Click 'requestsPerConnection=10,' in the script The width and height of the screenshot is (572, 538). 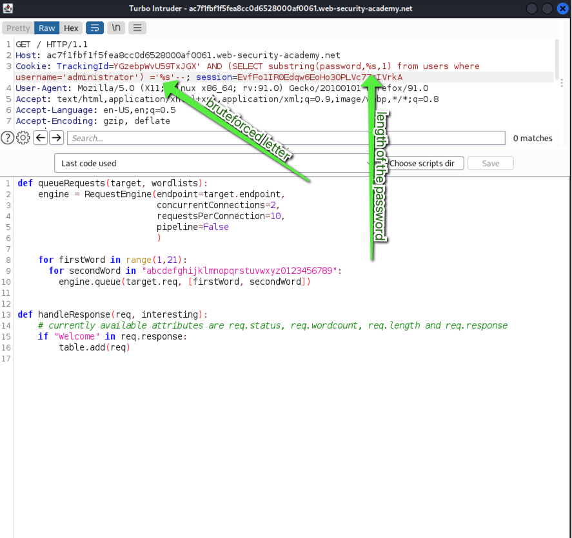(221, 216)
